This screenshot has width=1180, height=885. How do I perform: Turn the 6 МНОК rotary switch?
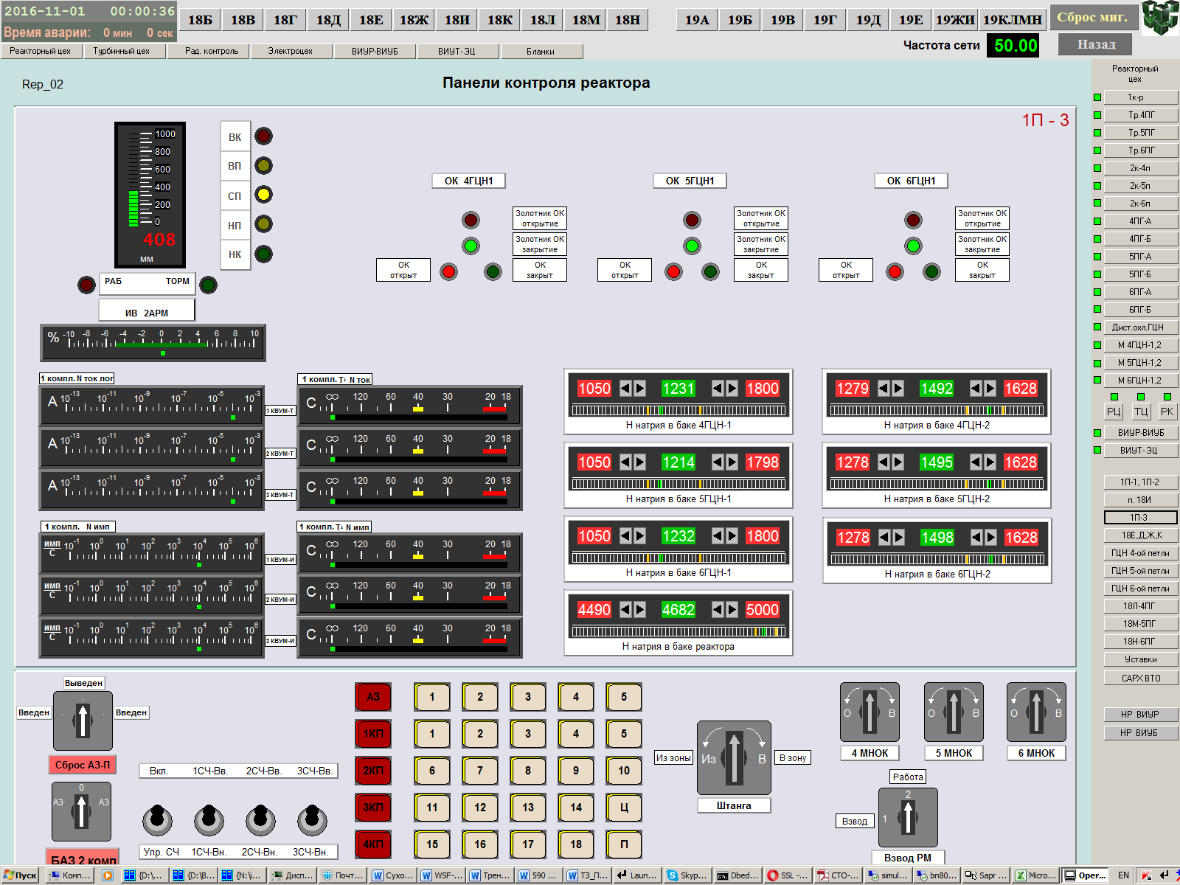point(1036,712)
